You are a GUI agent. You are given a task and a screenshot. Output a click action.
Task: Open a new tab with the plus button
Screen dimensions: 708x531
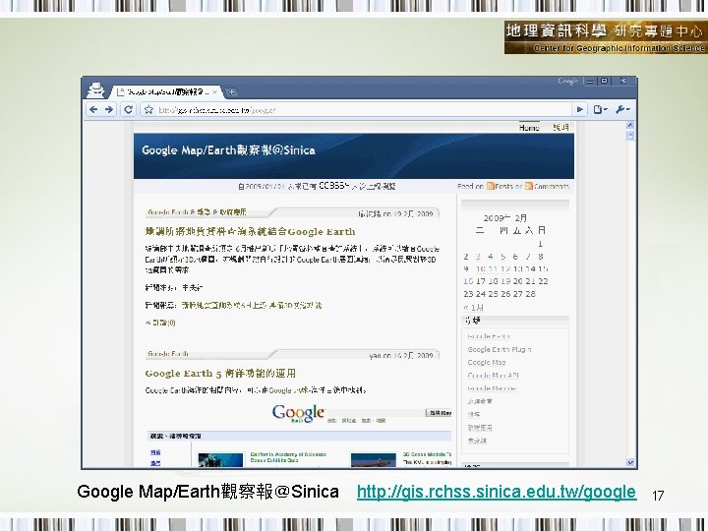pos(231,92)
